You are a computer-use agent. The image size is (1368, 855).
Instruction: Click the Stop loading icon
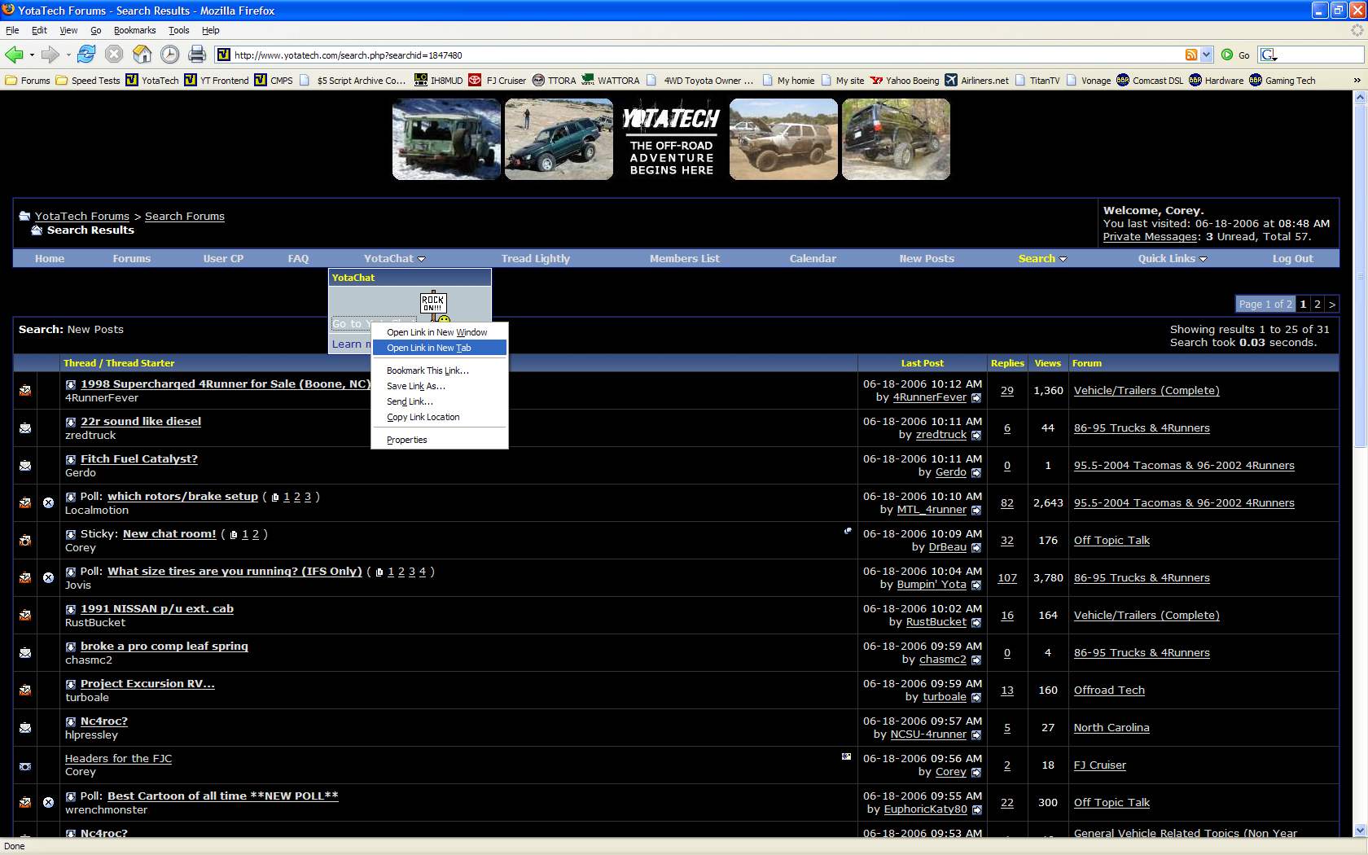click(114, 55)
